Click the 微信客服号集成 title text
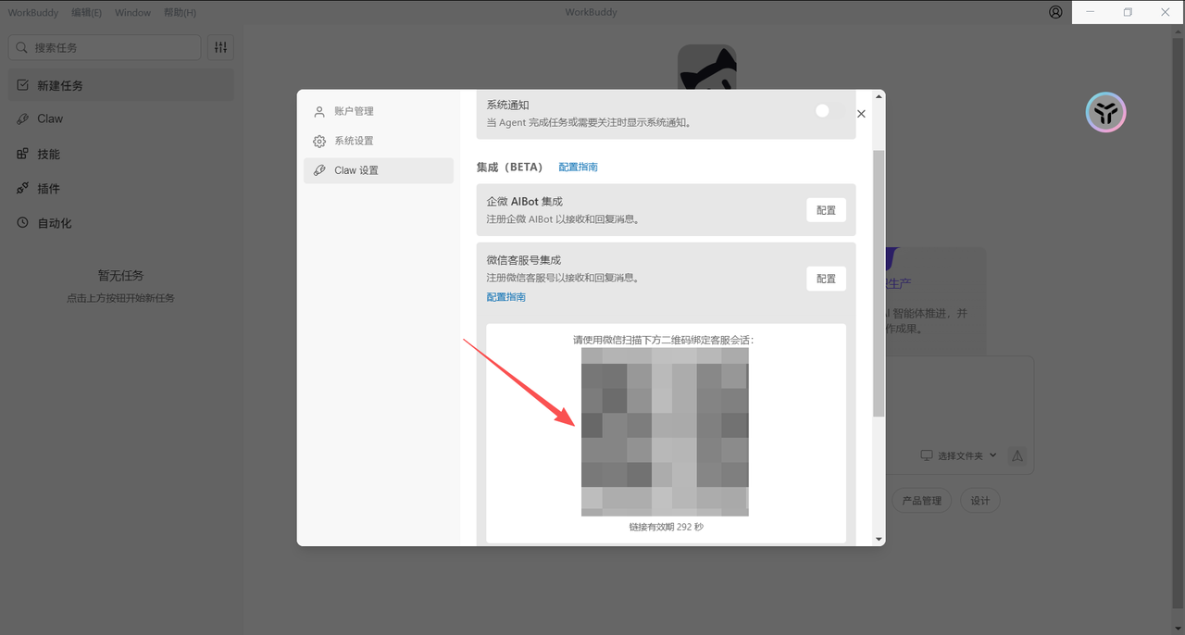Screen dimensions: 1185x635 click(x=524, y=260)
